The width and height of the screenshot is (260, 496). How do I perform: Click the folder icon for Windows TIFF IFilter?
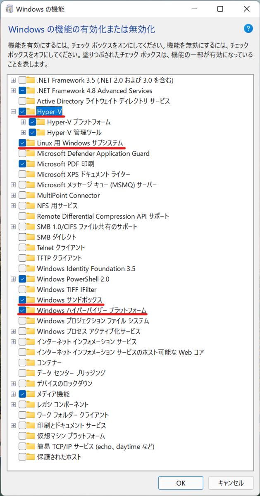click(31, 289)
